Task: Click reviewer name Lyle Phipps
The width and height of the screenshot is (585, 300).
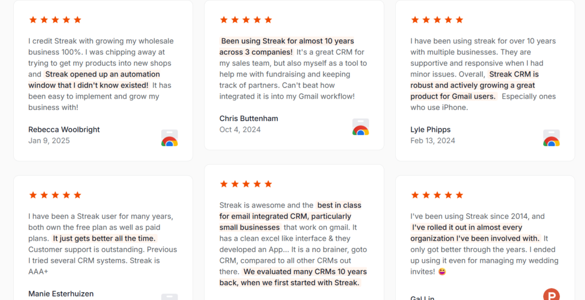Action: tap(431, 129)
